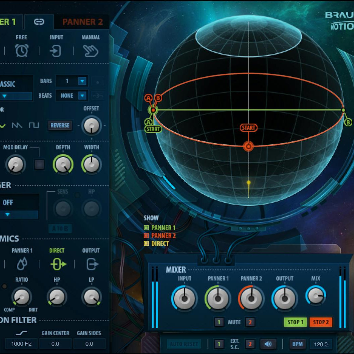Screen dimensions: 354x354
Task: Switch to the Panner 2 tab
Action: point(82,22)
